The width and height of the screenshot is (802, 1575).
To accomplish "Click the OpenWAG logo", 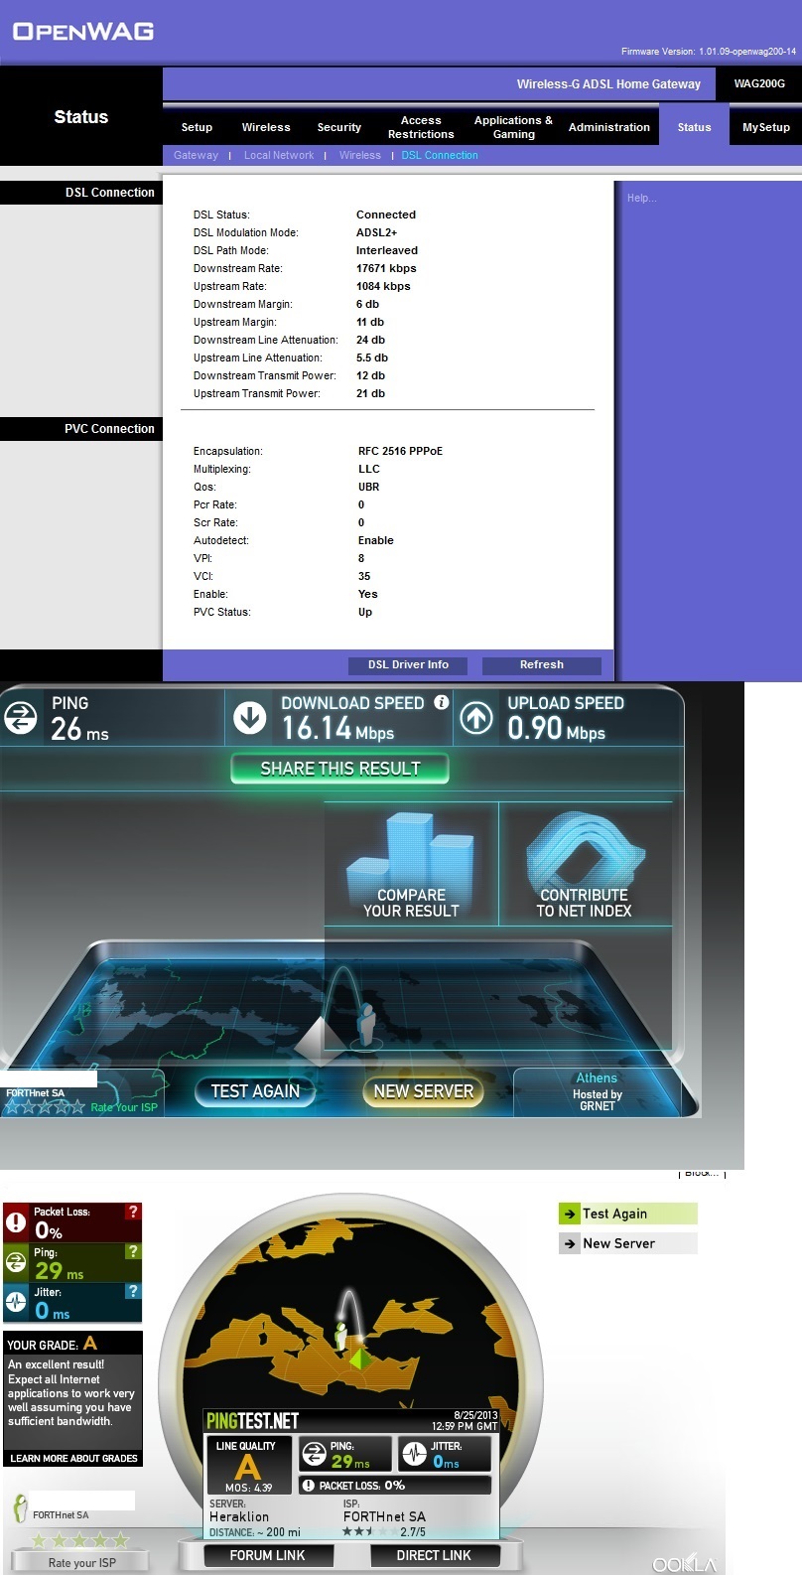I will [x=83, y=31].
